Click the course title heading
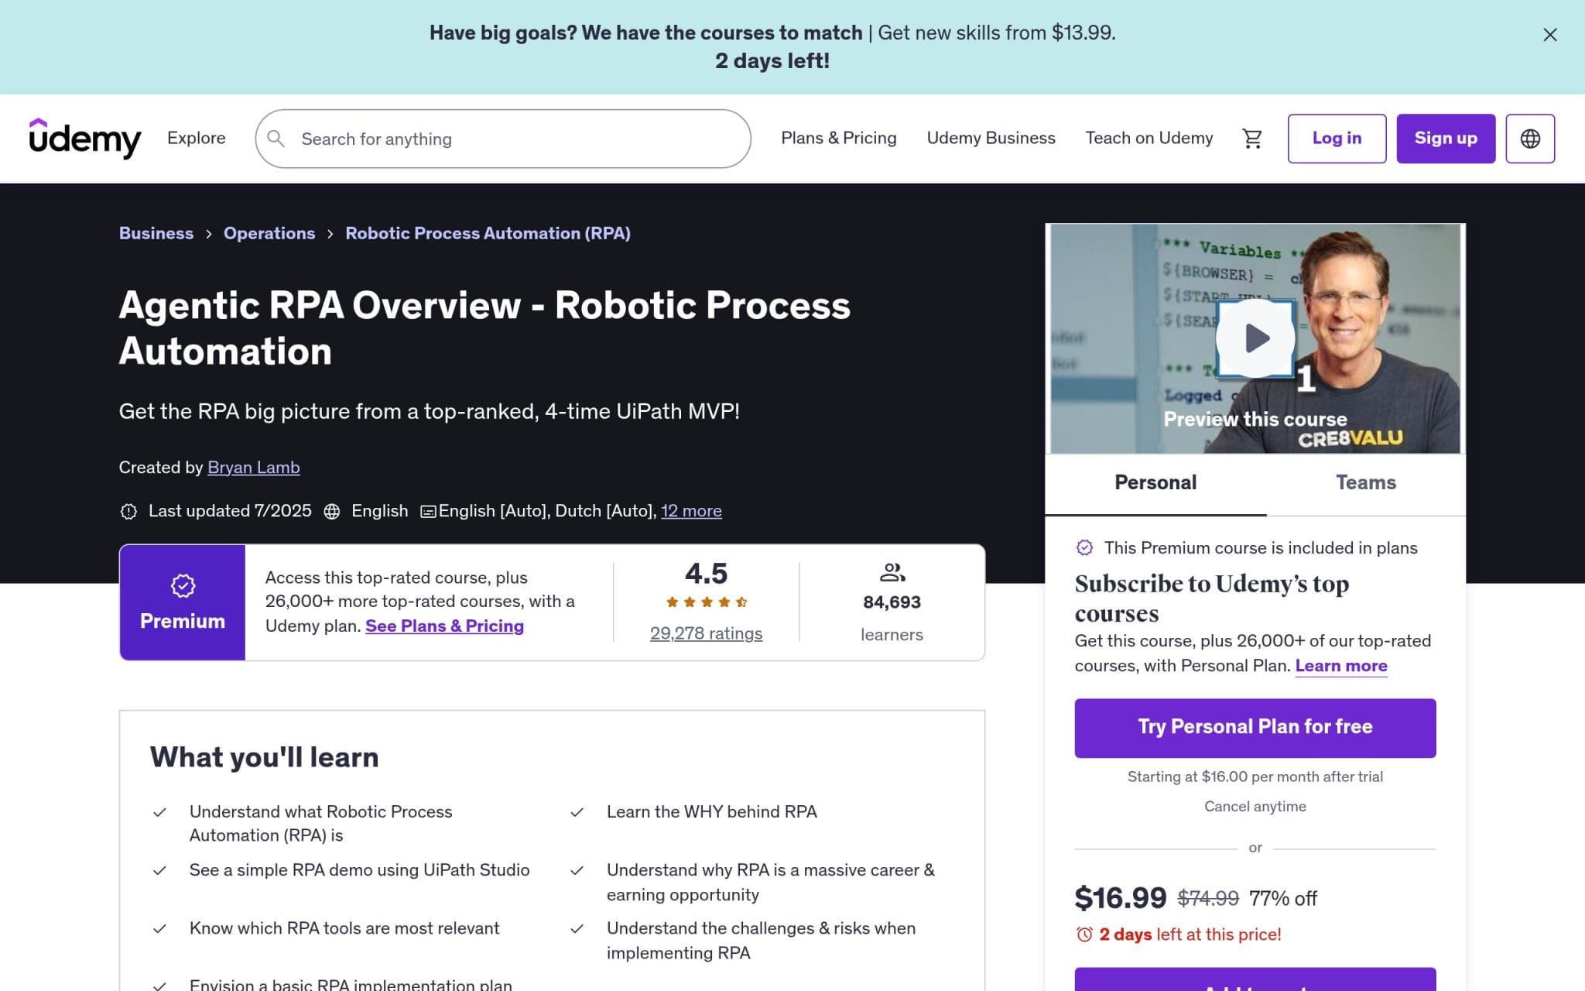Image resolution: width=1585 pixels, height=991 pixels. (484, 328)
